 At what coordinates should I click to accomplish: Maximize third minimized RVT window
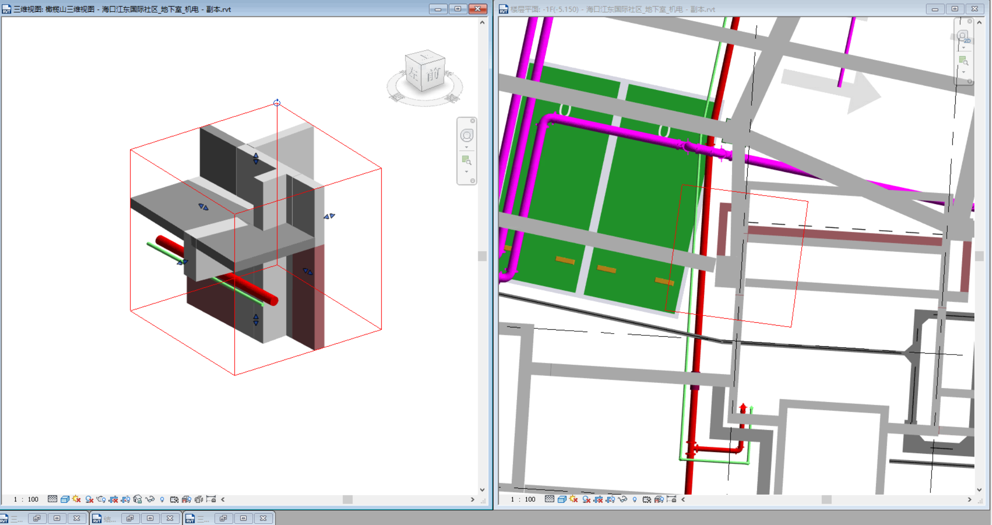pyautogui.click(x=243, y=518)
